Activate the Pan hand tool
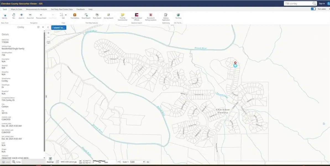The height and width of the screenshot is (166, 330). (x=14, y=16)
